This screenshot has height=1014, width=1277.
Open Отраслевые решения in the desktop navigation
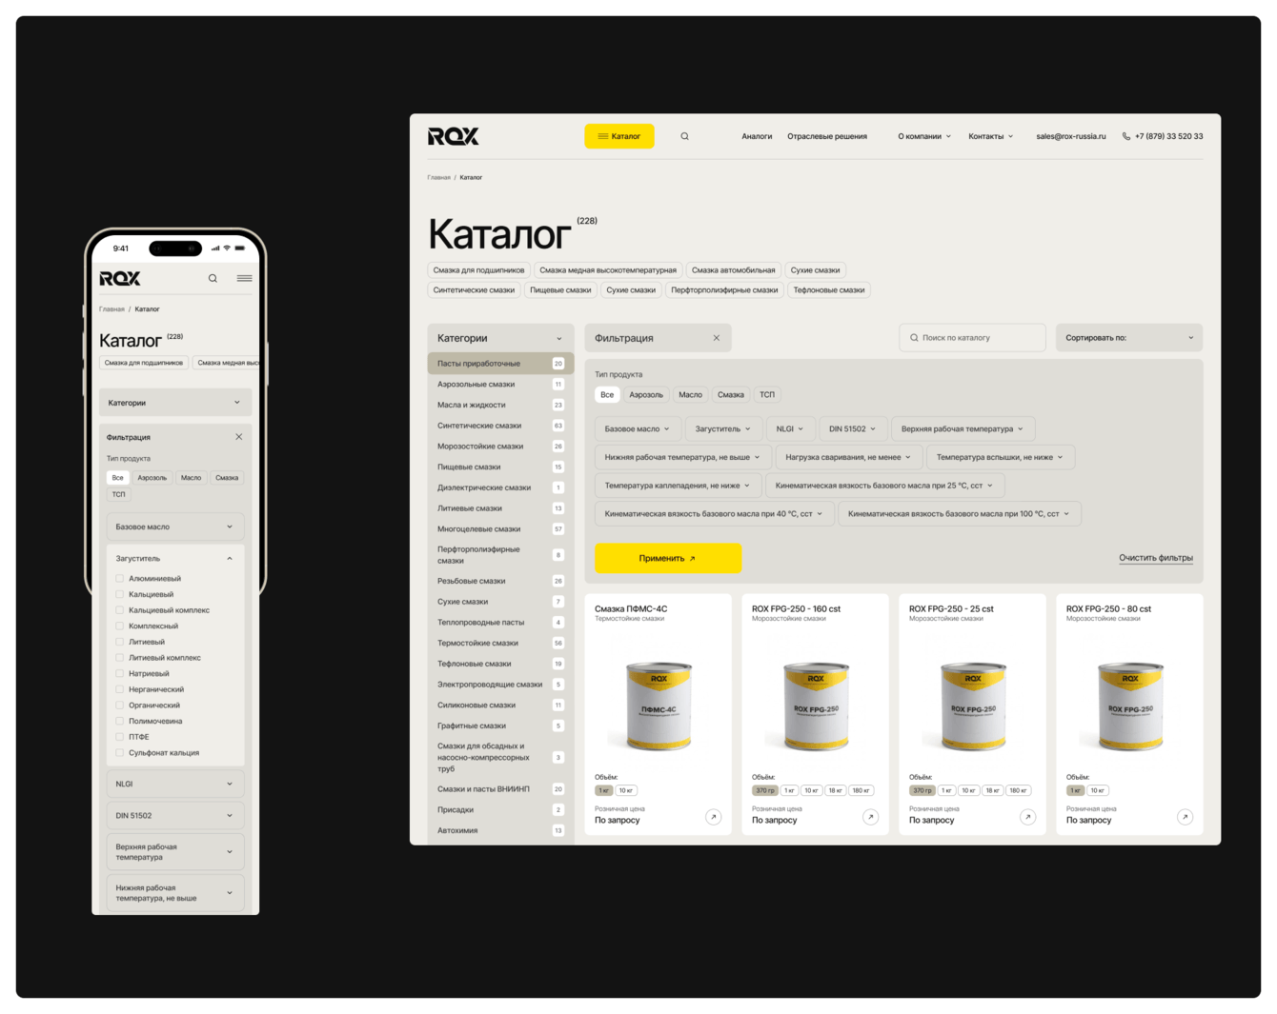pos(827,136)
